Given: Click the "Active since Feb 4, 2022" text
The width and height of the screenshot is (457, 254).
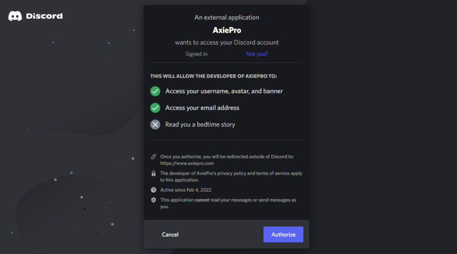Looking at the screenshot, I should pos(186,190).
